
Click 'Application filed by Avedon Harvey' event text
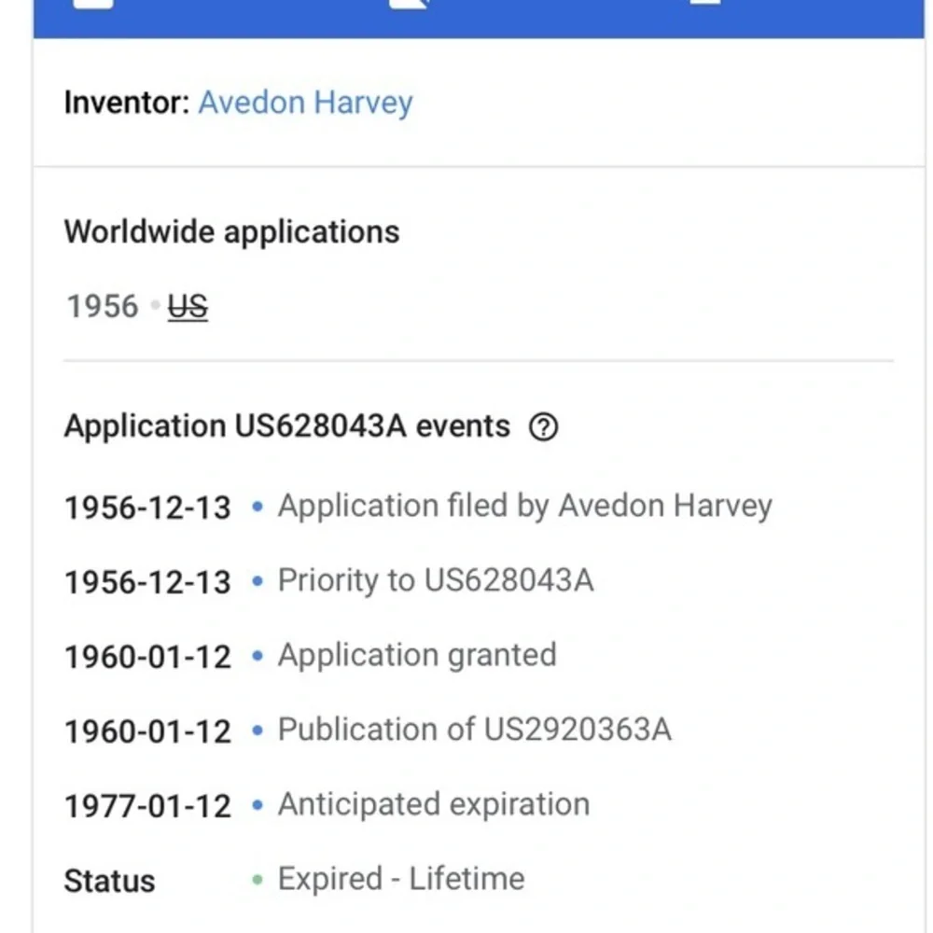pyautogui.click(x=524, y=507)
